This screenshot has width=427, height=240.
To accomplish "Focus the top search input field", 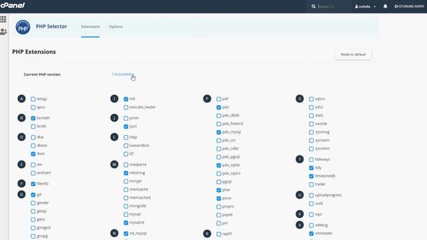I will 334,6.
